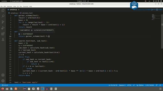Open the Source Control view
This screenshot has width=163, height=91.
click(3, 22)
